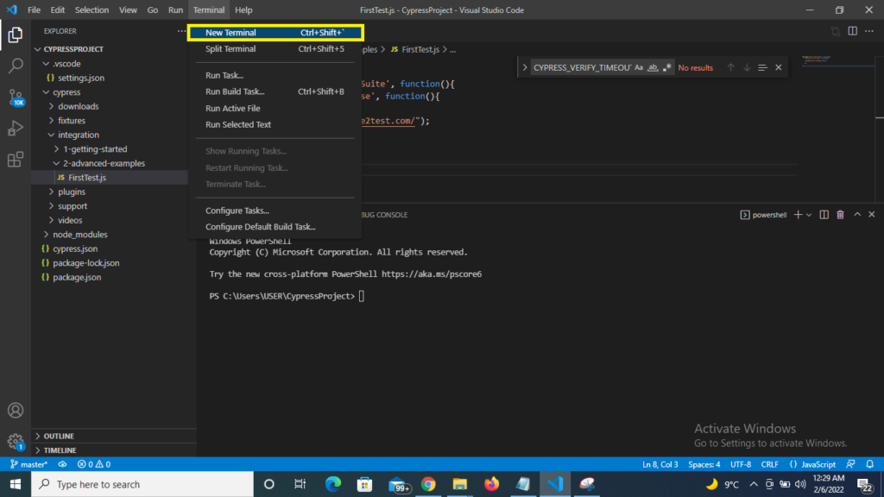Viewport: 884px width, 497px height.
Task: Close the Find widget
Action: click(779, 67)
